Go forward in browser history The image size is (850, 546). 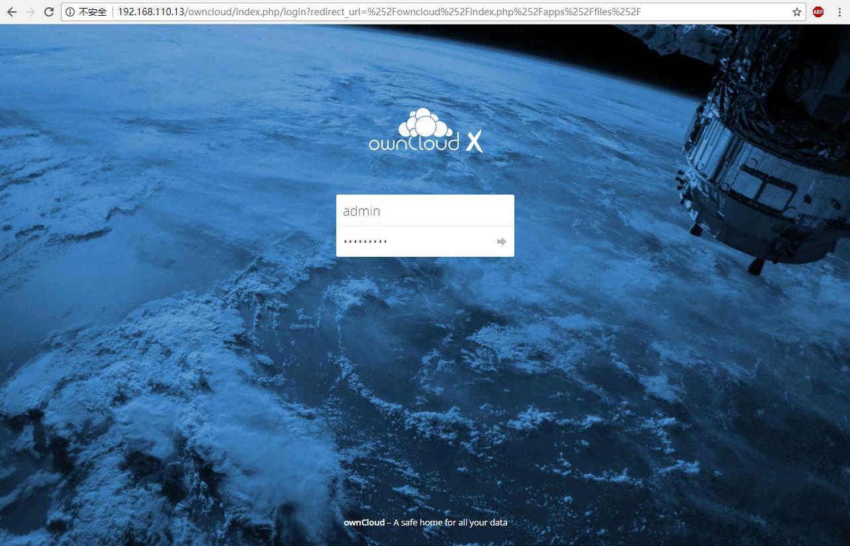click(x=30, y=12)
